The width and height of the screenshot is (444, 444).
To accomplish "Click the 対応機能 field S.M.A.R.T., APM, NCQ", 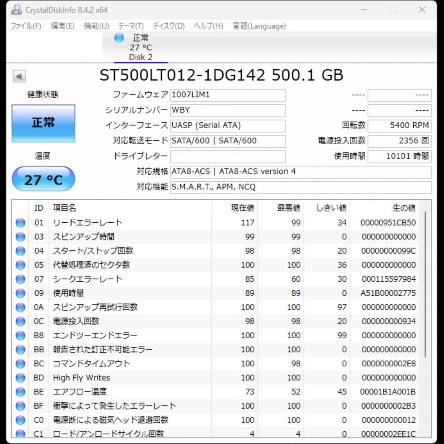I will [x=301, y=187].
